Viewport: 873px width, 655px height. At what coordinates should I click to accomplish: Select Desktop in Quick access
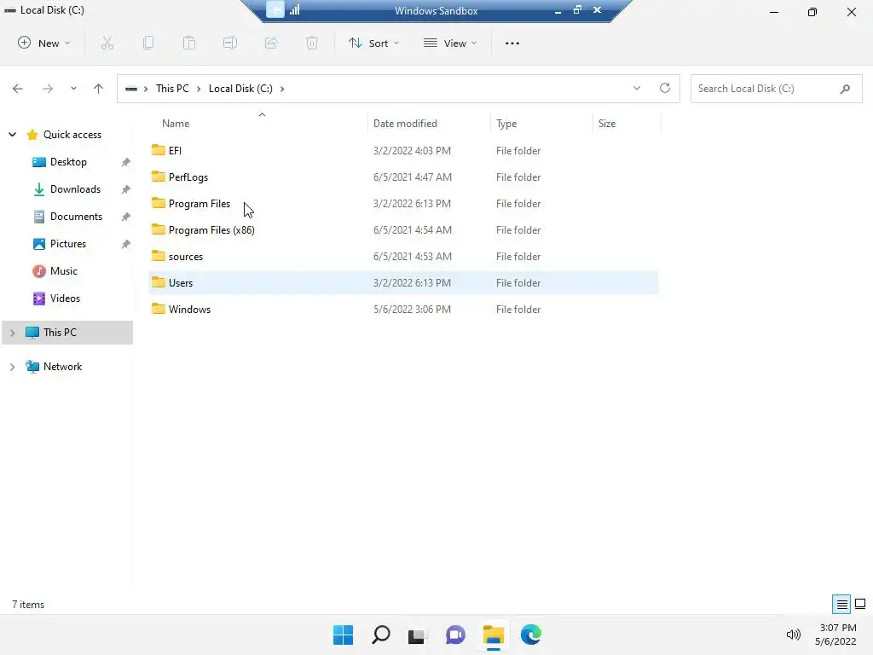click(x=68, y=162)
